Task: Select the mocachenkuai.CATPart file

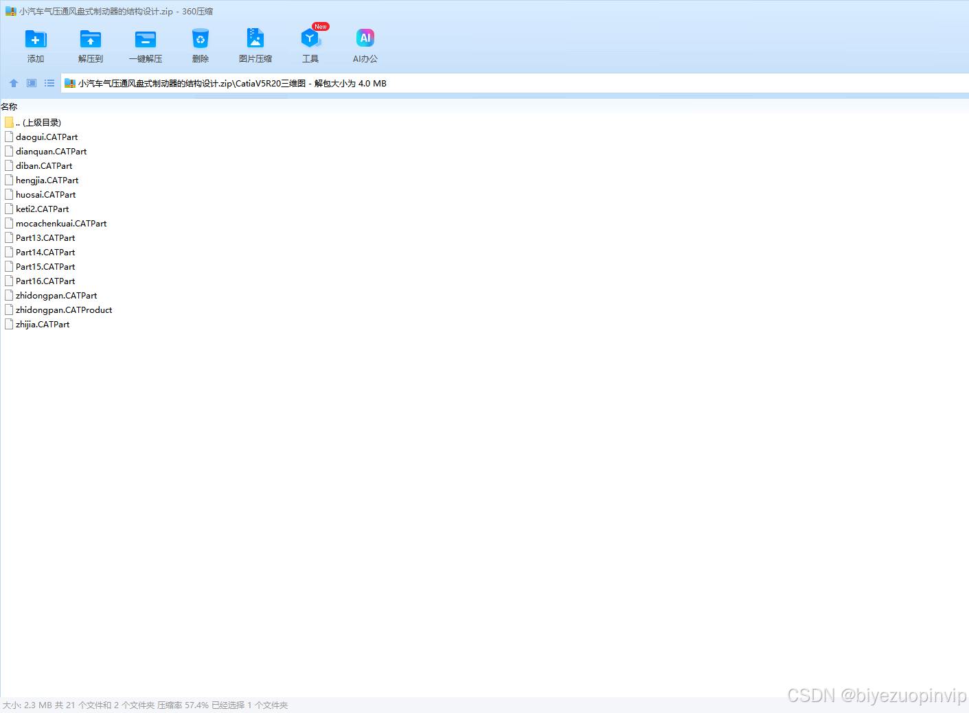Action: pyautogui.click(x=61, y=223)
